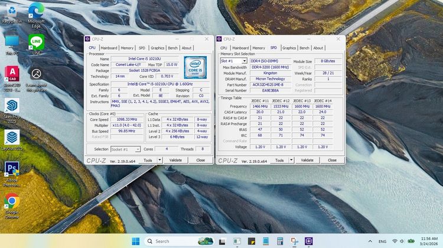Select the bus speed '99.85 MHz'

[127, 131]
